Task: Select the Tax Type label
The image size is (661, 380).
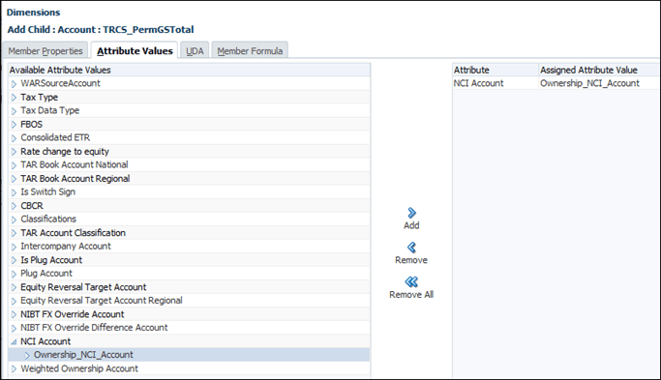Action: (x=40, y=97)
